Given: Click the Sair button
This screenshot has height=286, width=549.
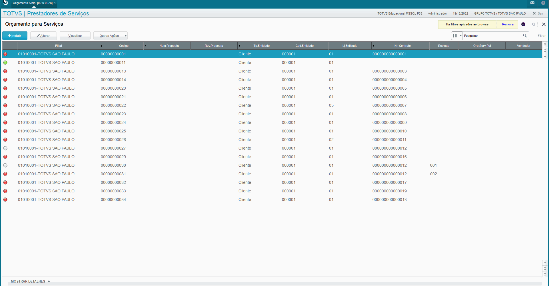Looking at the screenshot, I should click(538, 13).
